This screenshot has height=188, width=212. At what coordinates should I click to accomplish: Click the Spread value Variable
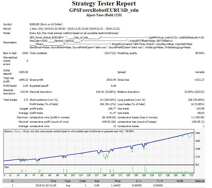point(200,72)
